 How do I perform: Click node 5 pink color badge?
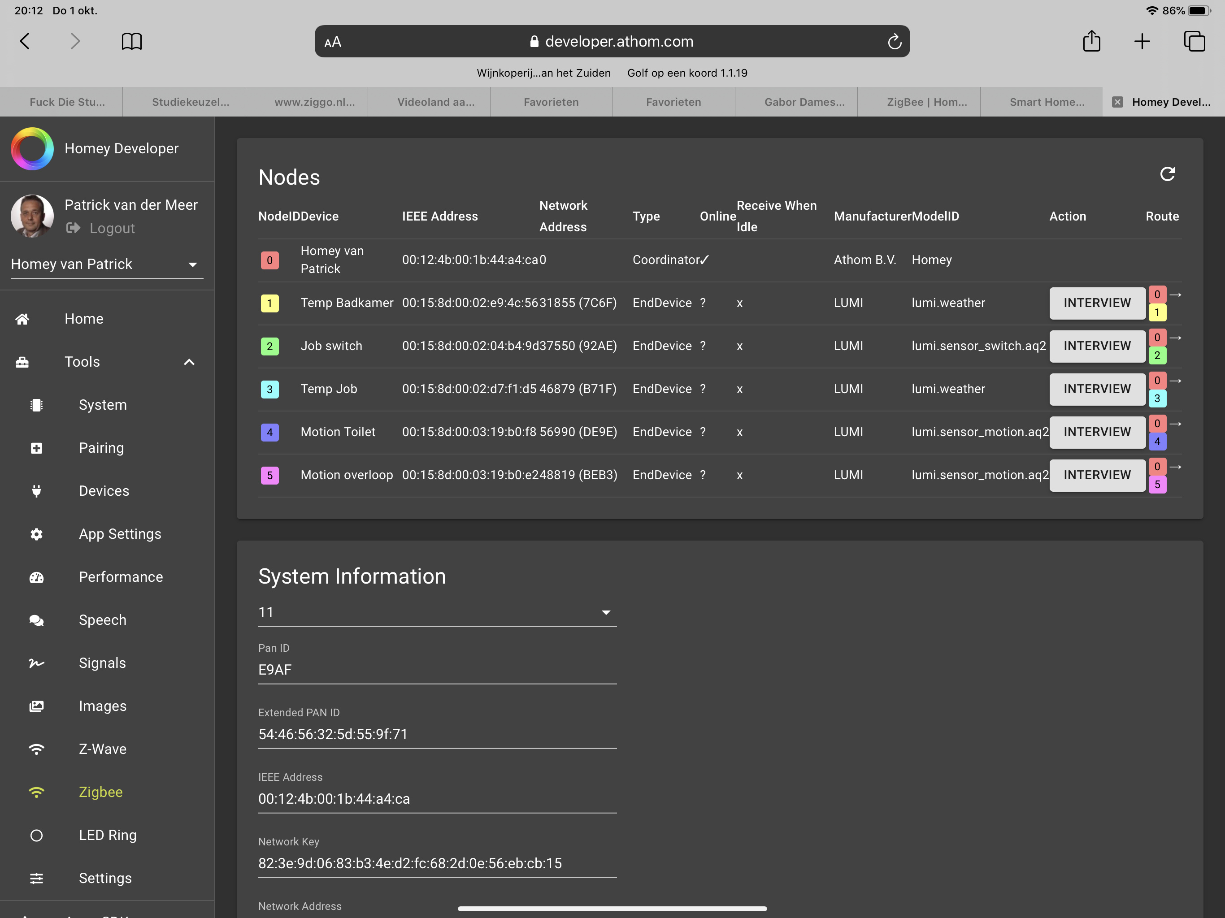click(269, 475)
